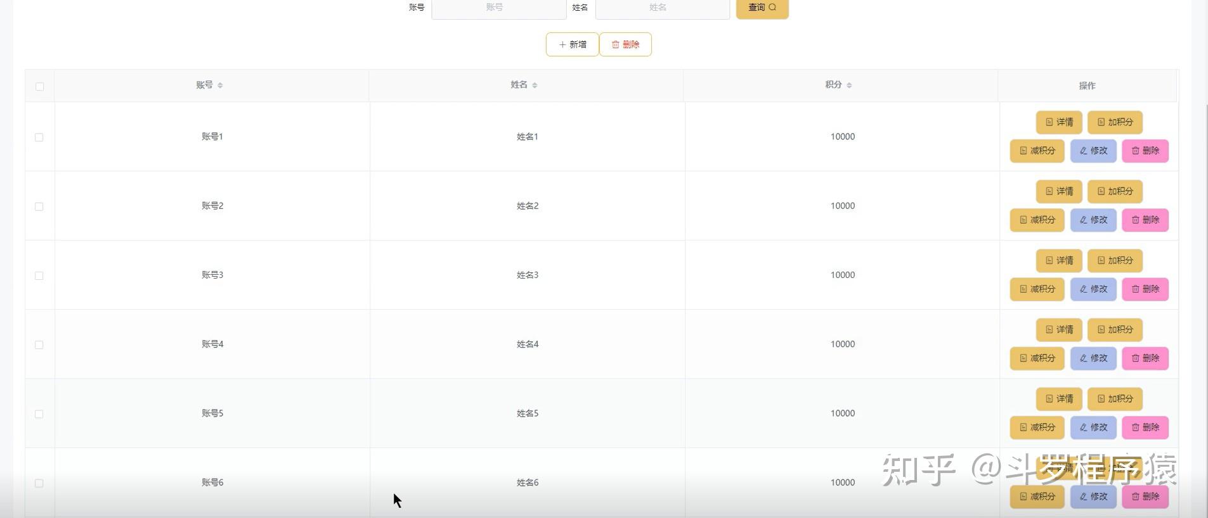Focus the 姓名 search input field
Image resolution: width=1208 pixels, height=518 pixels.
click(x=663, y=8)
